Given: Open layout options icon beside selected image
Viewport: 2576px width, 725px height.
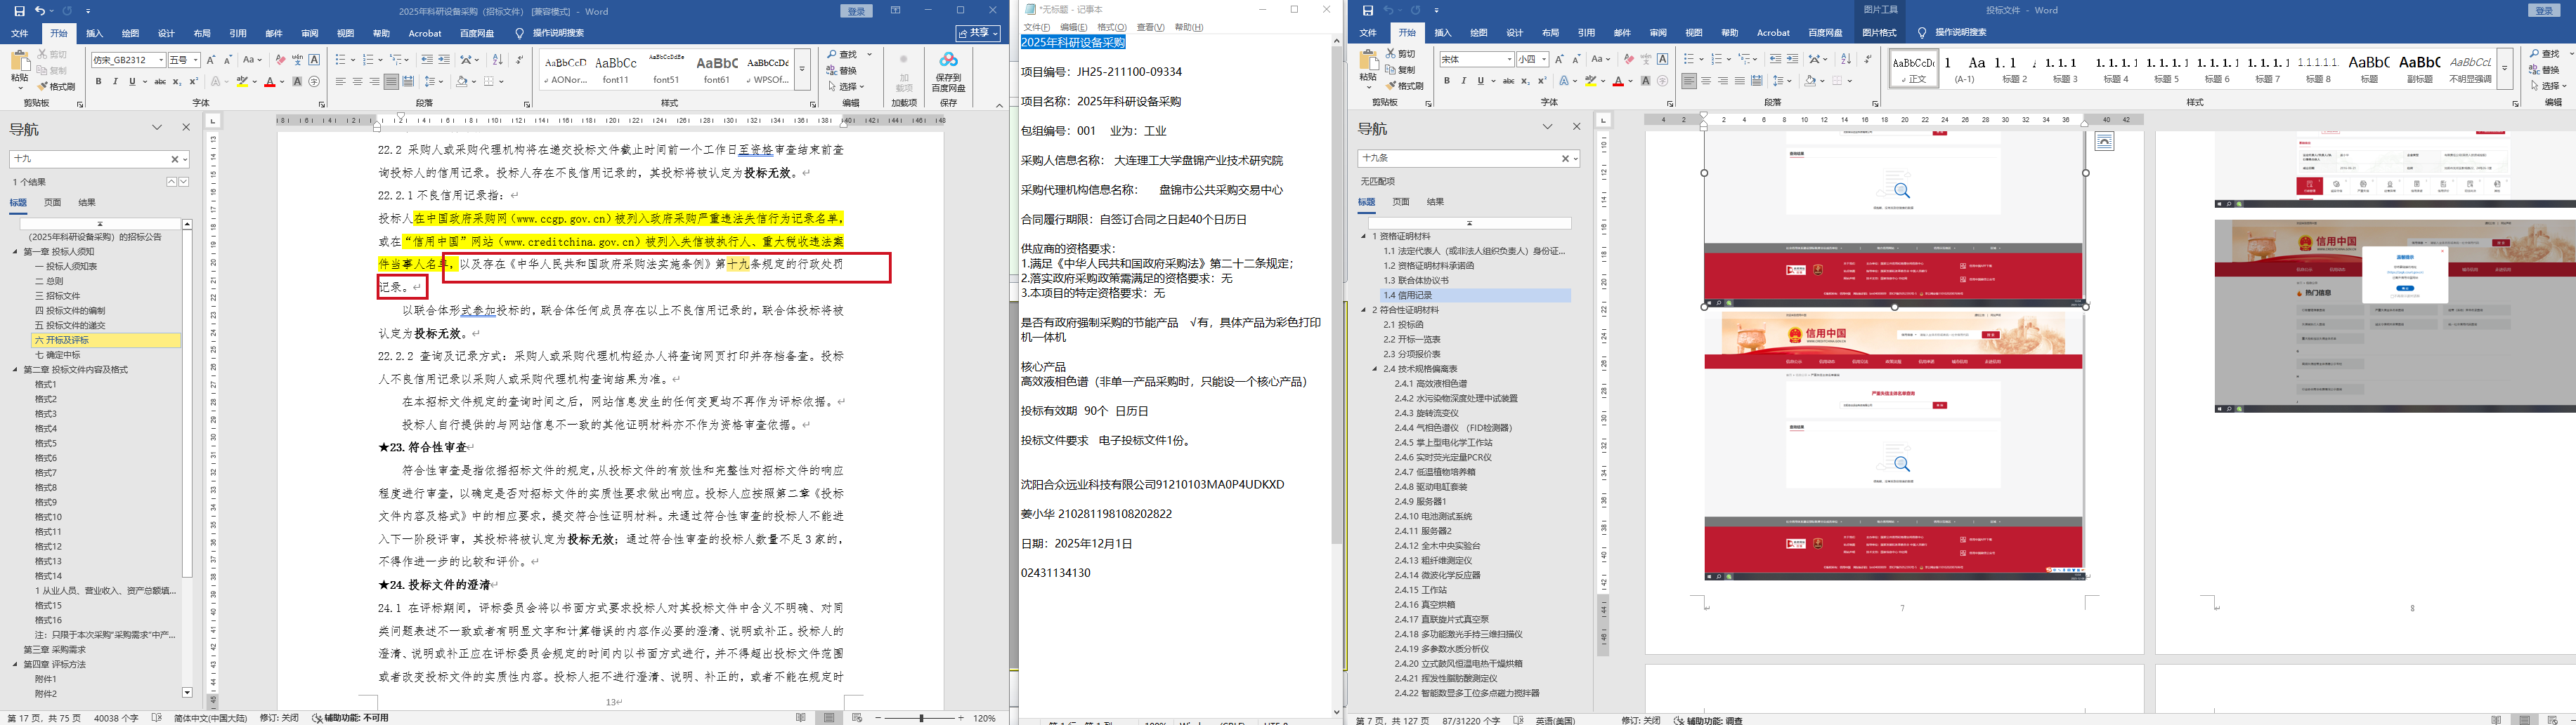Looking at the screenshot, I should click(x=2104, y=142).
